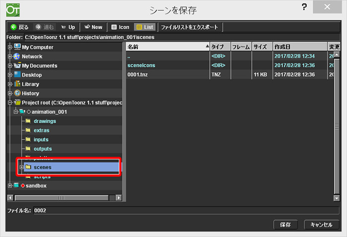Click the red sandbox status marker
This screenshot has height=237, width=347.
(x=23, y=186)
